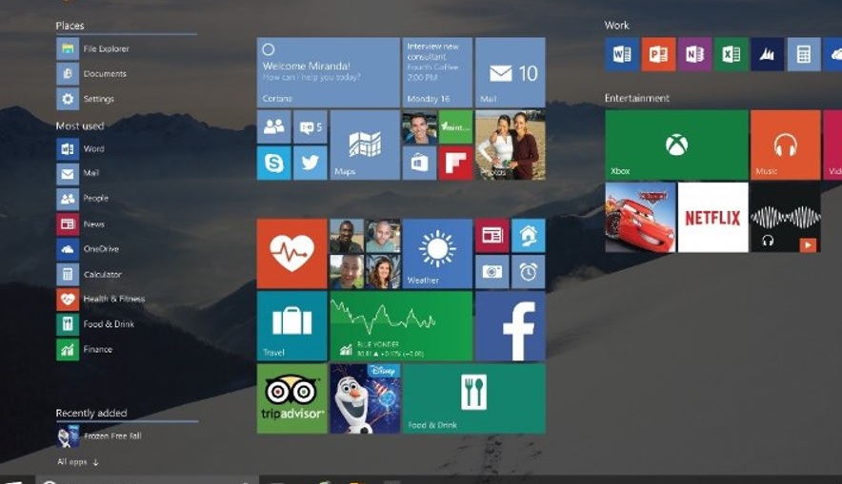Viewport: 842px width, 484px height.
Task: Open the Maps tile
Action: coord(365,145)
